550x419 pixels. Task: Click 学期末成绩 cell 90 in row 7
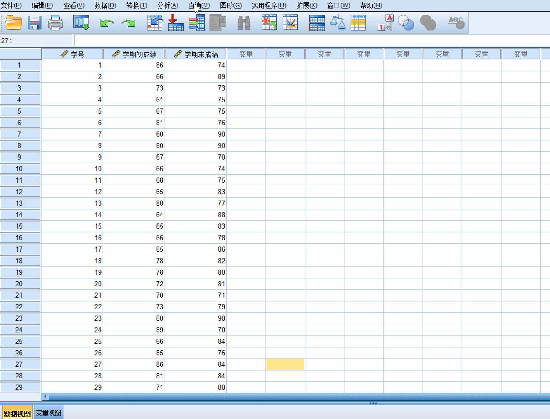click(196, 134)
